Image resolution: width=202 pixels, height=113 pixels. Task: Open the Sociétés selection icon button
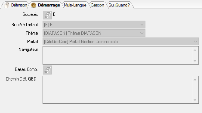(x=47, y=15)
